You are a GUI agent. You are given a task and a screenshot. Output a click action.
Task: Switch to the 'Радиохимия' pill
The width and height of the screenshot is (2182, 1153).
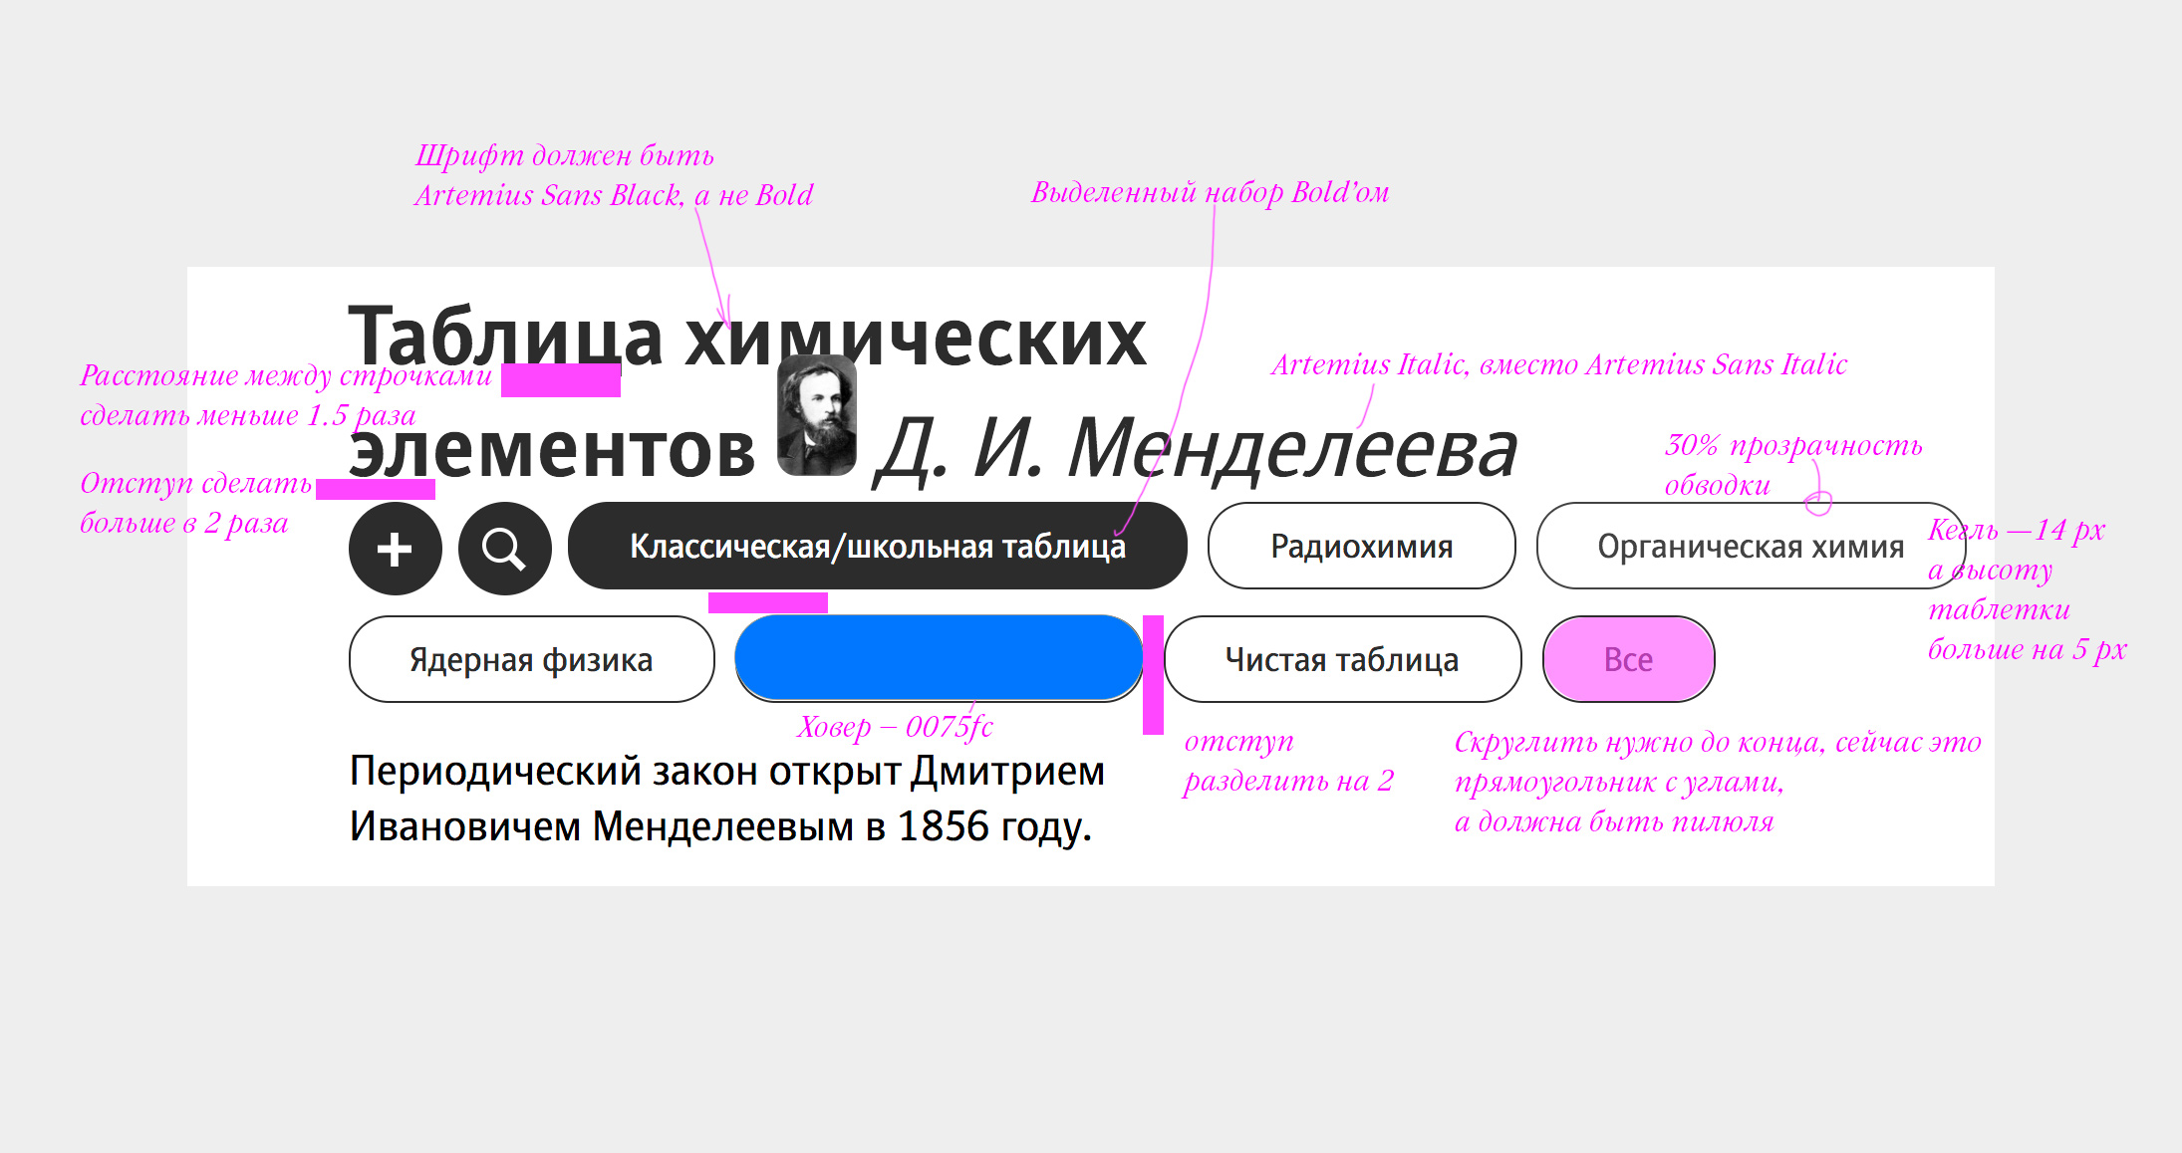(x=1361, y=547)
